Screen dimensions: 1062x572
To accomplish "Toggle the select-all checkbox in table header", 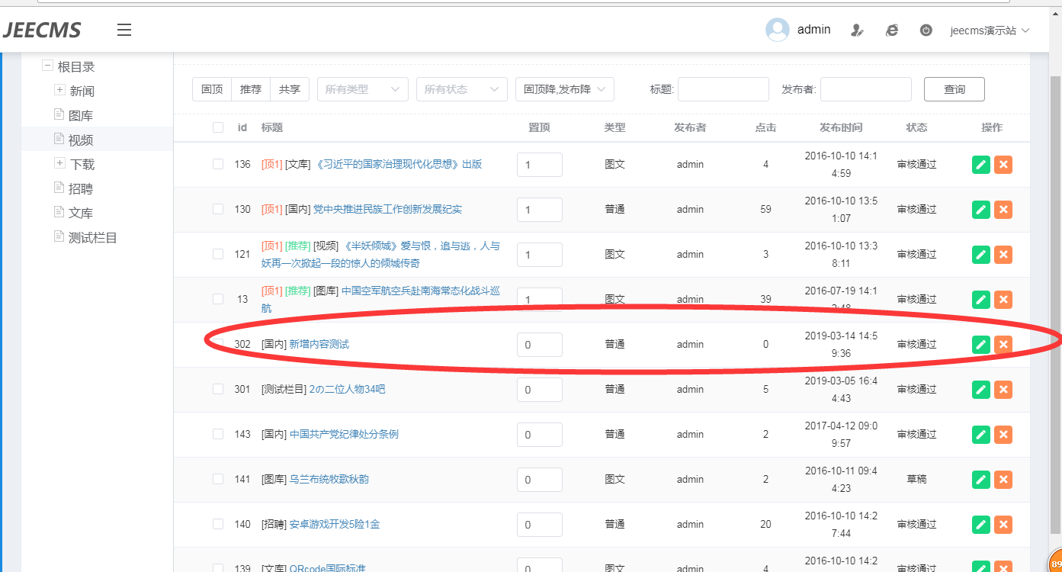I will pos(218,127).
